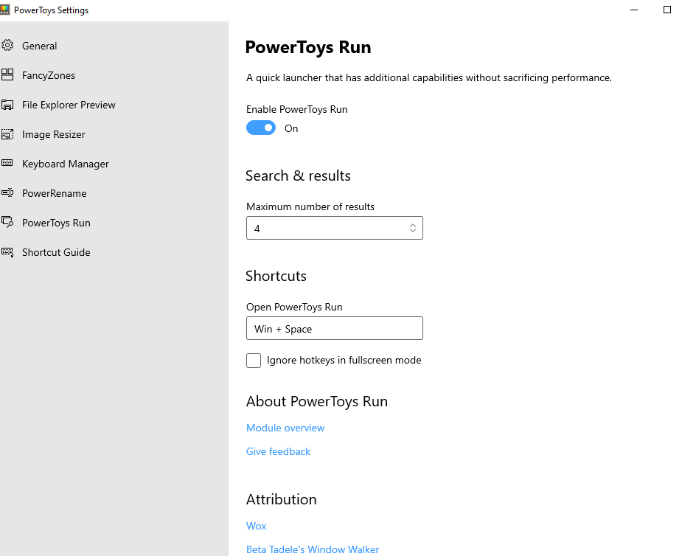Screen dimensions: 696x556
Task: Minimize the PowerToys Settings window
Action: (x=634, y=10)
